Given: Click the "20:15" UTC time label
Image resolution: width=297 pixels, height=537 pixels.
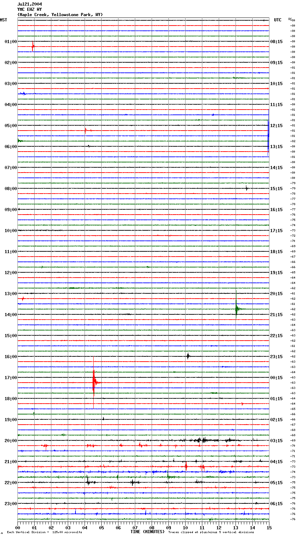Looking at the screenshot, I should [276, 294].
